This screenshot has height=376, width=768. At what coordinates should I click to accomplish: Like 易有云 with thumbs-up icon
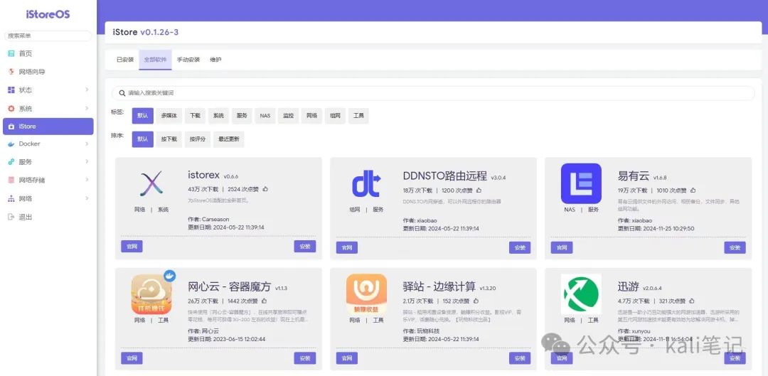(693, 190)
